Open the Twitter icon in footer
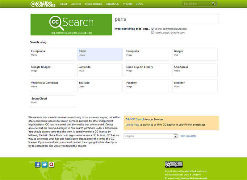Image resolution: width=247 pixels, height=180 pixels. (x=44, y=165)
